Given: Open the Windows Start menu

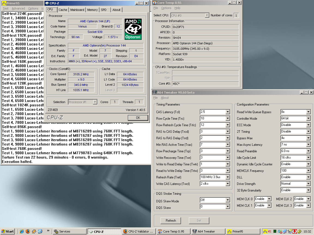Looking at the screenshot, I should point(8,231).
